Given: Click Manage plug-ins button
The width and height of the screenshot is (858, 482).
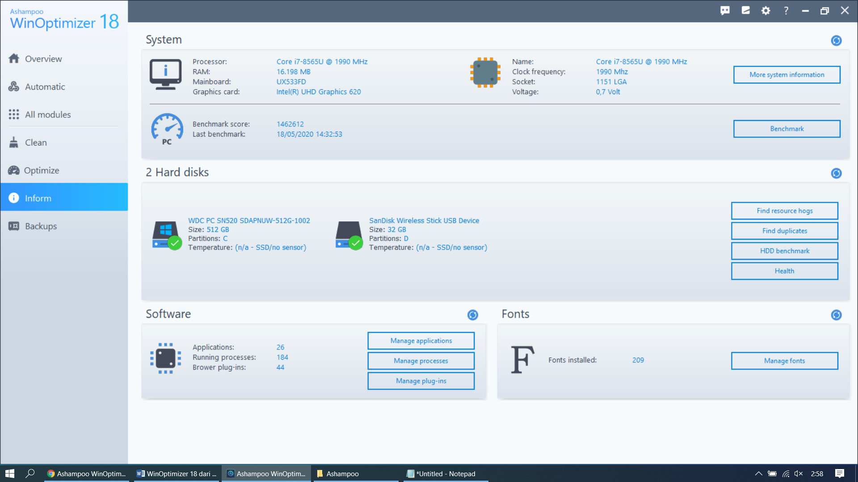Looking at the screenshot, I should coord(421,381).
